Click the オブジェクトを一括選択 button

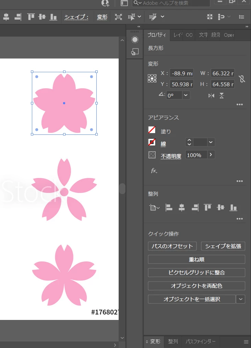[x=192, y=299]
